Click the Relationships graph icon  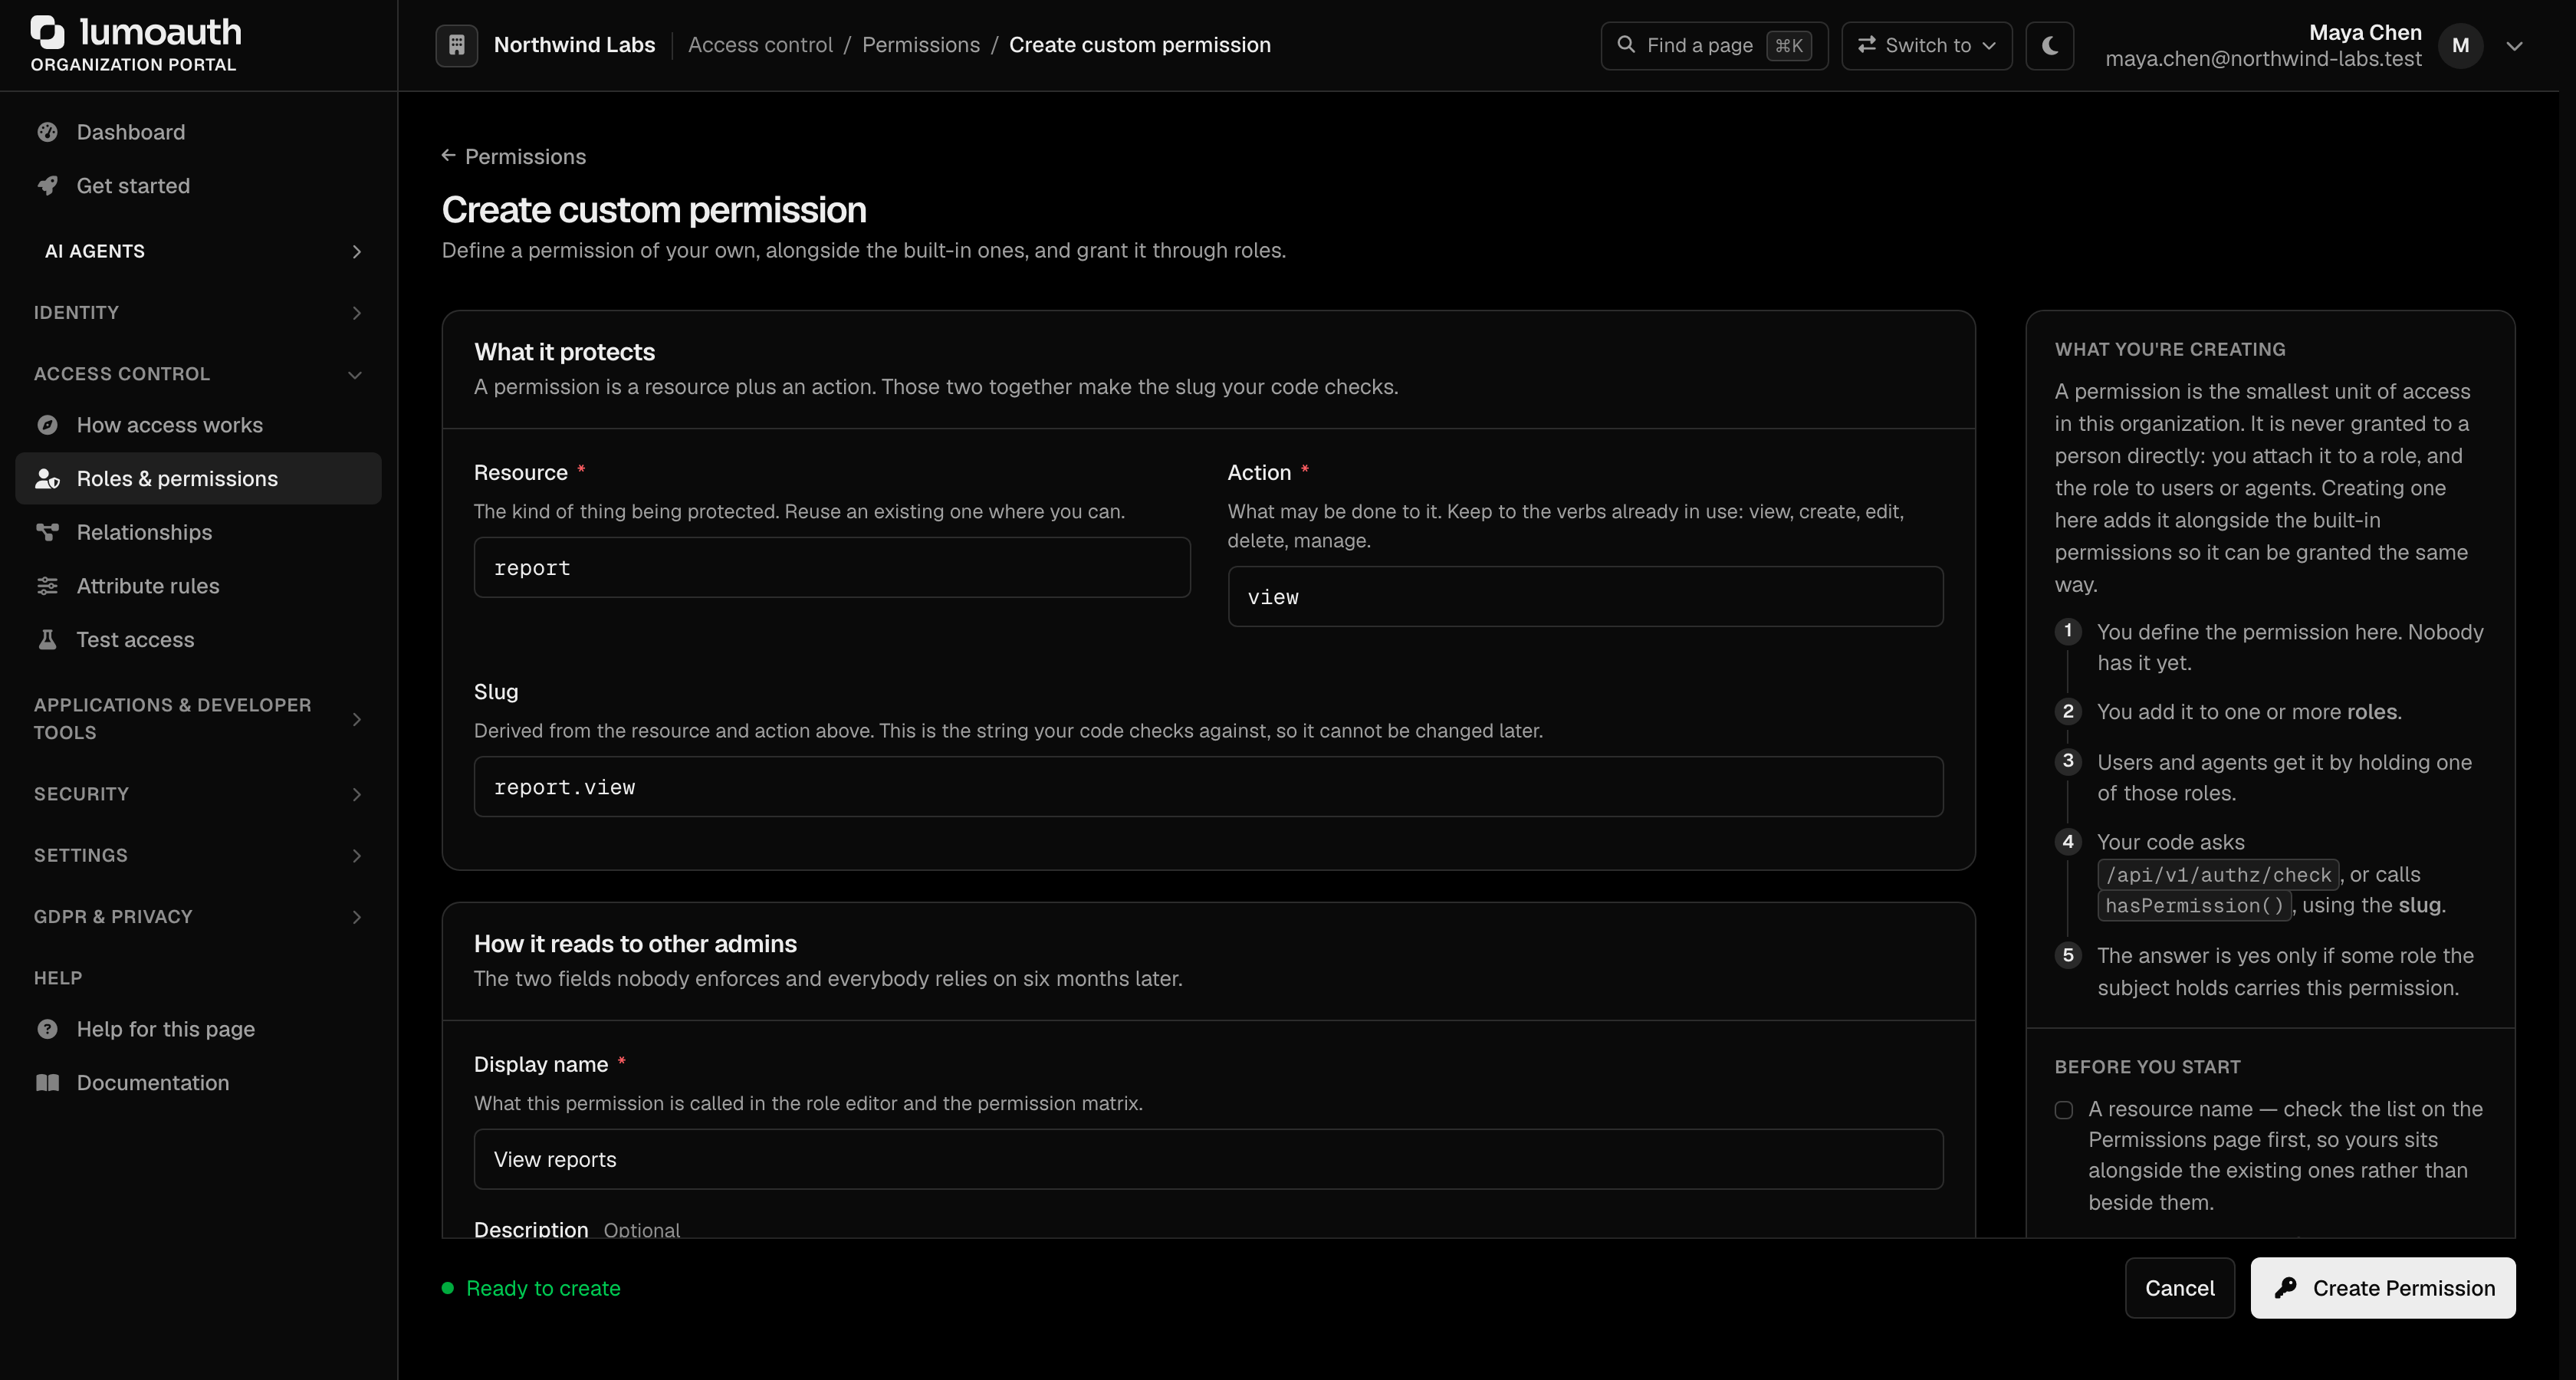[x=47, y=532]
